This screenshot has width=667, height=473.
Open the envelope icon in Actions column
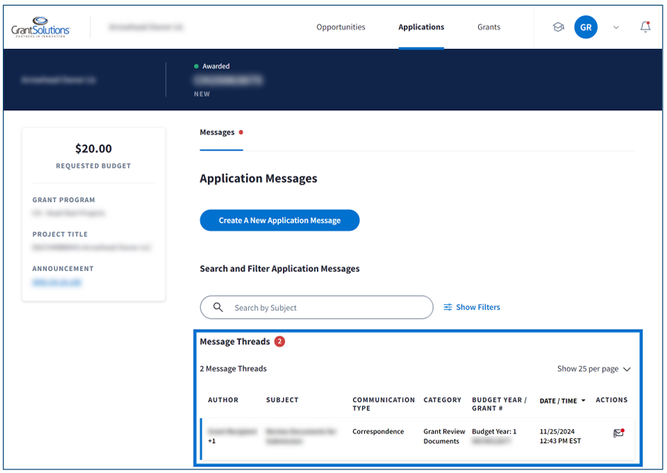[x=618, y=433]
